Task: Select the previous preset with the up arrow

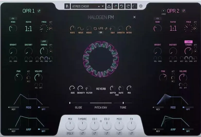Action: (x=99, y=6)
